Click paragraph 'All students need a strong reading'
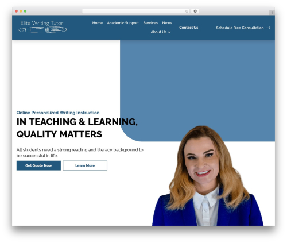 [x=80, y=153]
